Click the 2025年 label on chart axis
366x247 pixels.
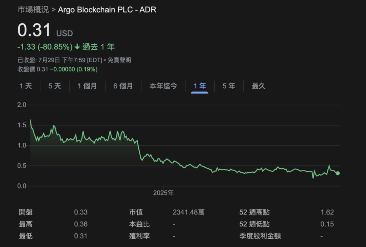pyautogui.click(x=163, y=193)
